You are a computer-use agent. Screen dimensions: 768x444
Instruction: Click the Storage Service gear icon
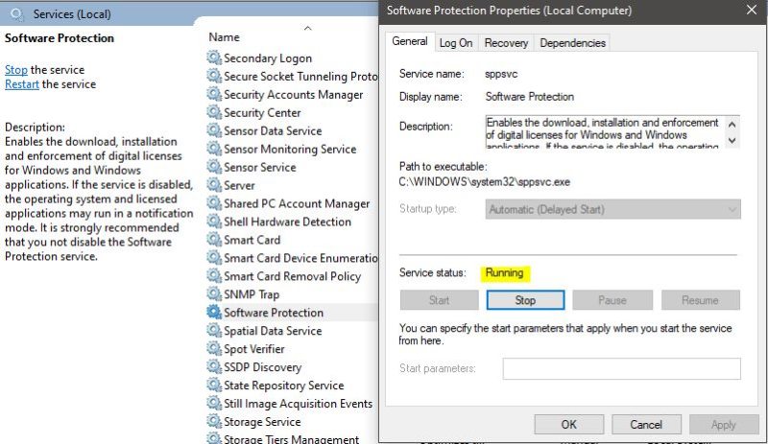tap(214, 421)
